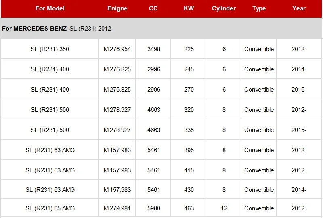Image resolution: width=323 pixels, height=218 pixels.
Task: Select year '2012-' in 395 KW row
Action: coord(299,150)
